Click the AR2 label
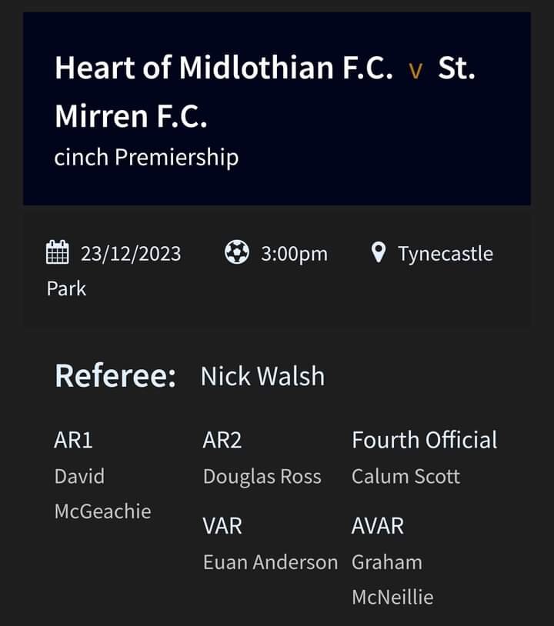Screen dimensions: 554x626 click(222, 441)
